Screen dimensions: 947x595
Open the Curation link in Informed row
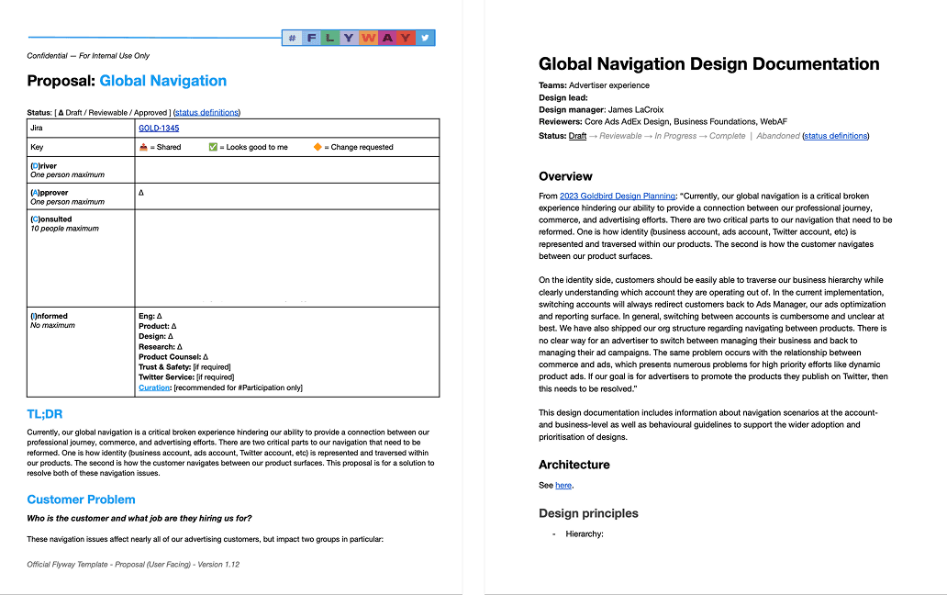[x=154, y=387]
